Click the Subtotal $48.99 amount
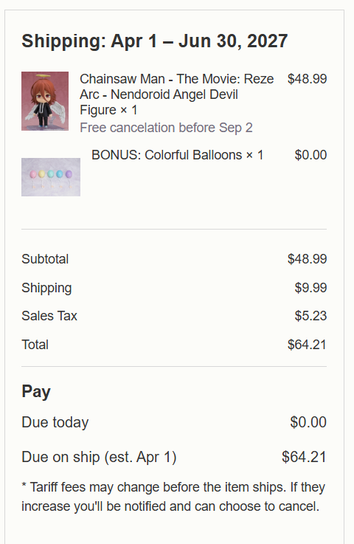Image resolution: width=354 pixels, height=544 pixels. click(308, 259)
